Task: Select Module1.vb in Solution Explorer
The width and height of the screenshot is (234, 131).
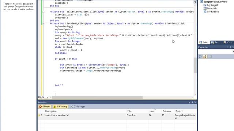Action: (213, 12)
